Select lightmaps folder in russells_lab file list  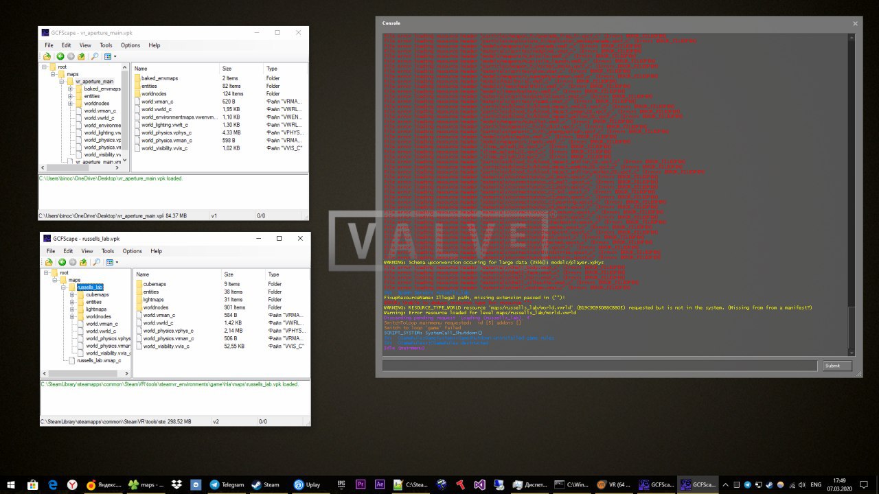[154, 300]
